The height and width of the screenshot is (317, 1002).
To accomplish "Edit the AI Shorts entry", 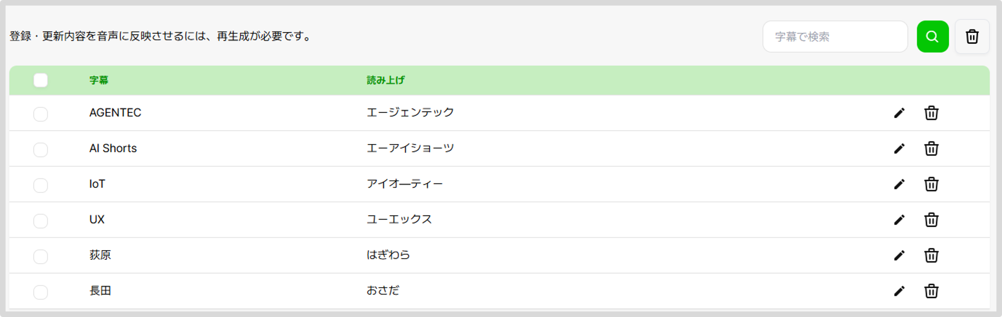I will (899, 148).
